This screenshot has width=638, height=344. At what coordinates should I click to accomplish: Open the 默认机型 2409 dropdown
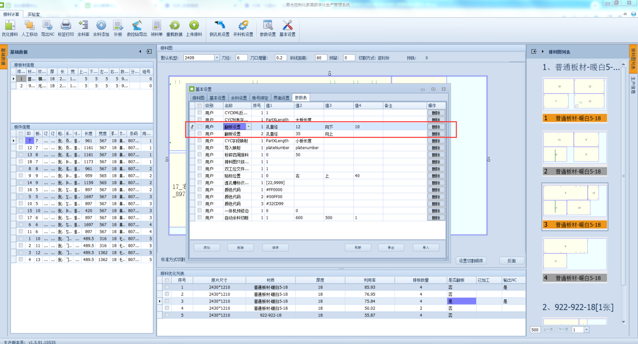tap(217, 58)
